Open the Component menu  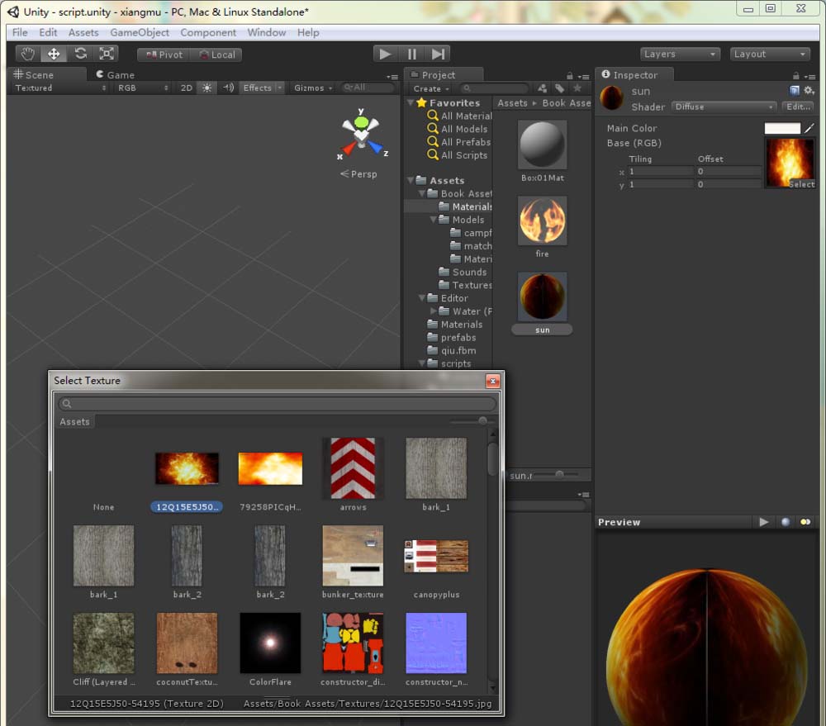point(208,33)
